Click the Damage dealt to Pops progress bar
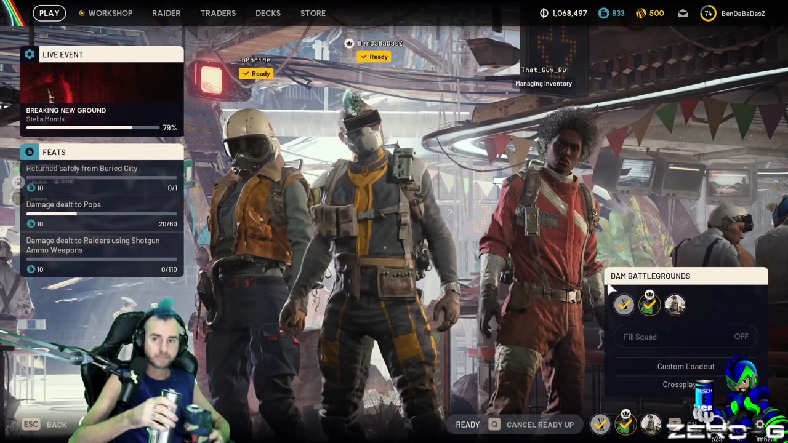The height and width of the screenshot is (443, 788). (102, 214)
